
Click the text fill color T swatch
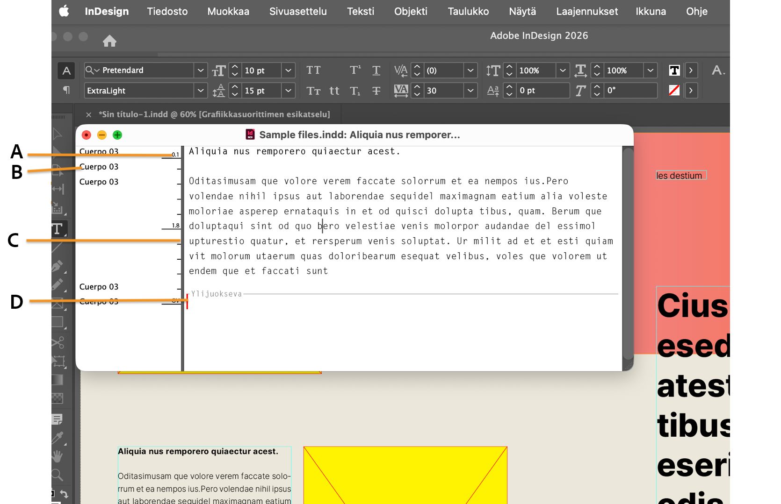674,70
